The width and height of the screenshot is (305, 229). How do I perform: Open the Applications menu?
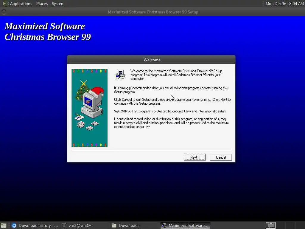pyautogui.click(x=21, y=4)
